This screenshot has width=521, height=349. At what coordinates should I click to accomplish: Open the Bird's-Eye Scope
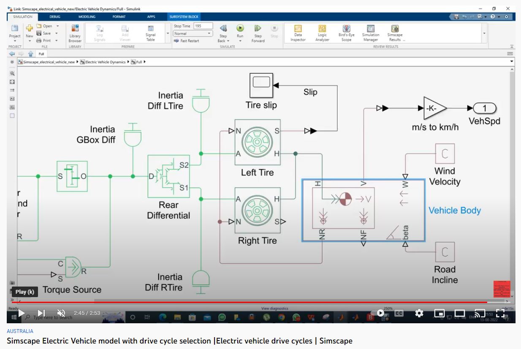coord(346,32)
